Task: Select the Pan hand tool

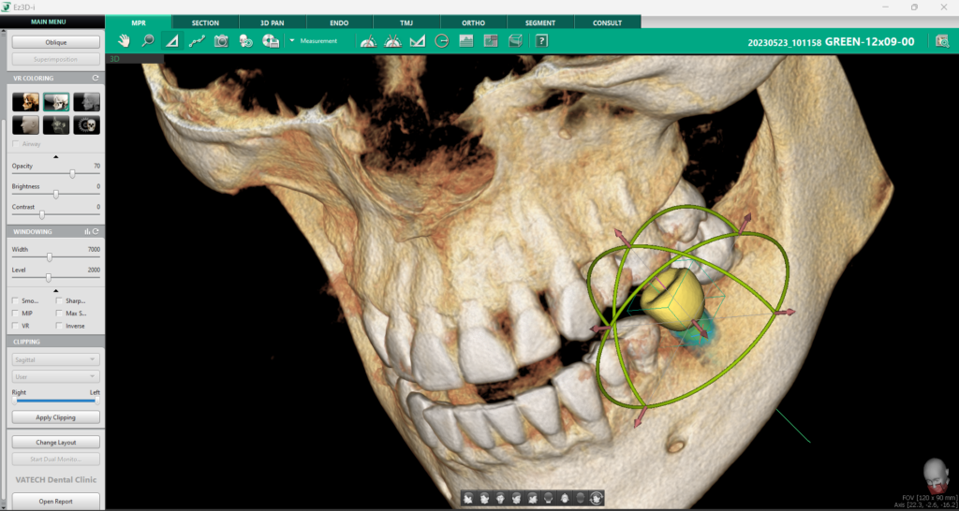Action: (x=125, y=41)
